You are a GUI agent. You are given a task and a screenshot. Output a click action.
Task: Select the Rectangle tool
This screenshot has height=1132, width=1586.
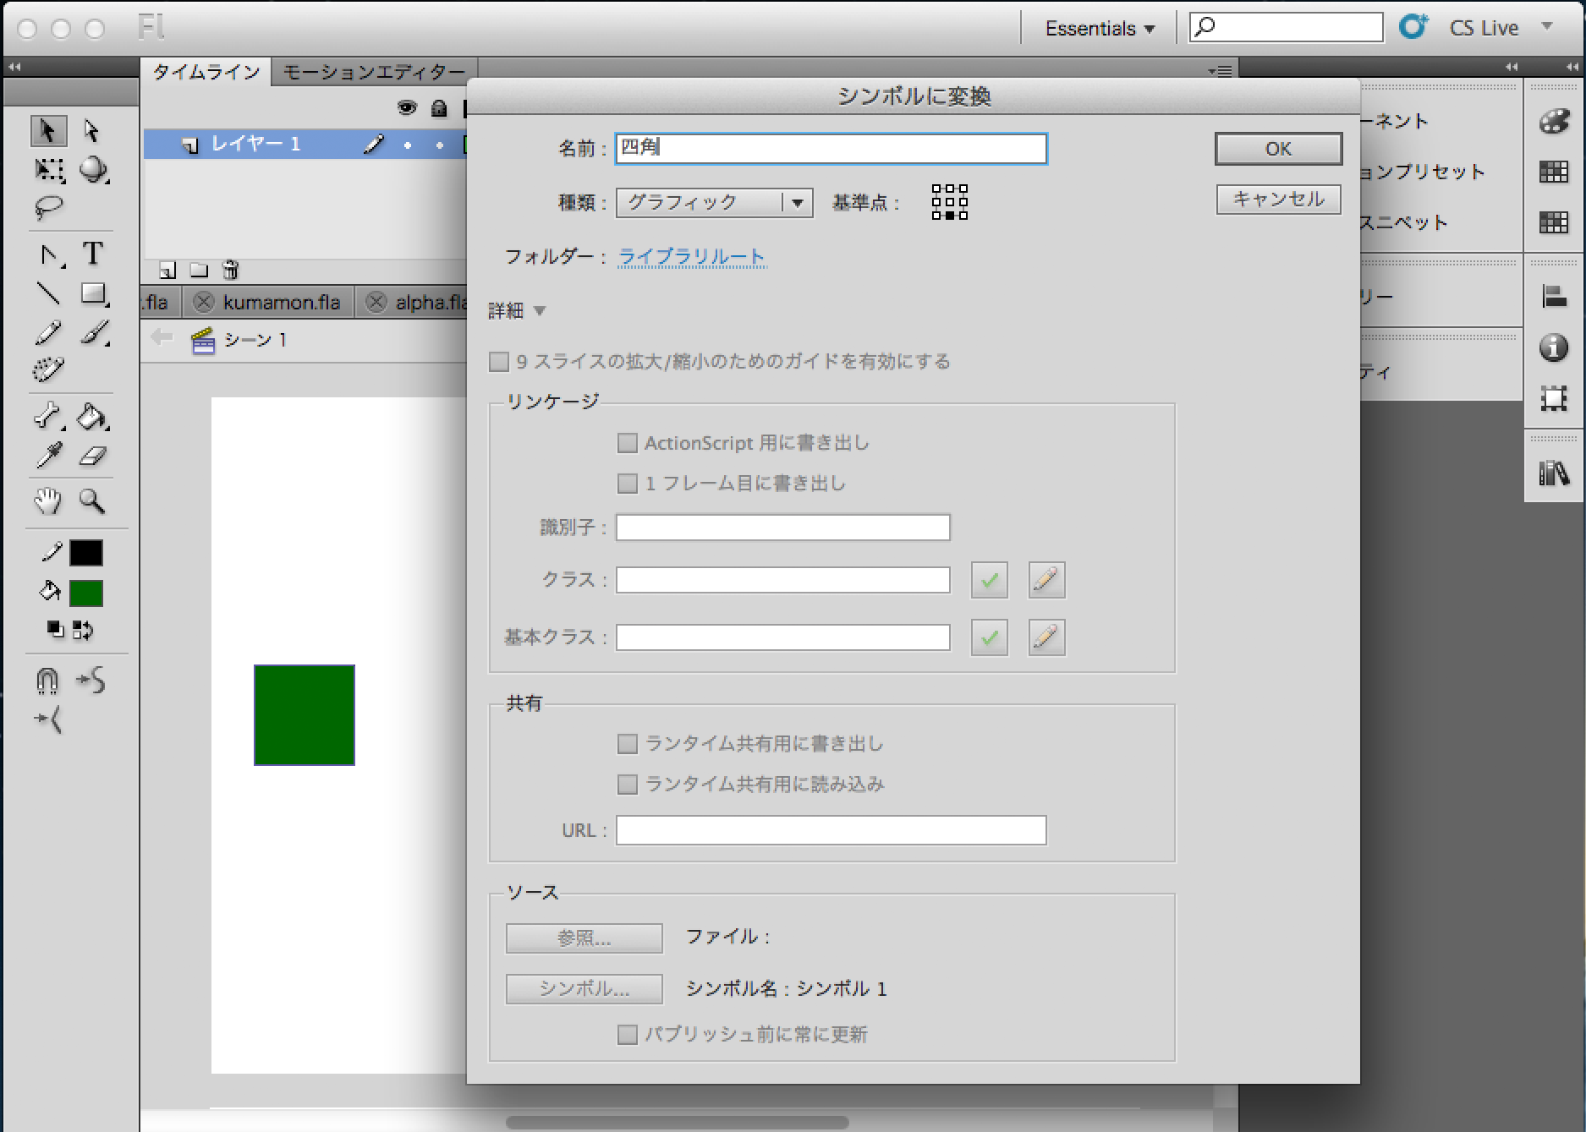(93, 293)
